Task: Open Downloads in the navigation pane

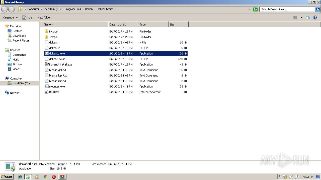Action: pyautogui.click(x=19, y=36)
